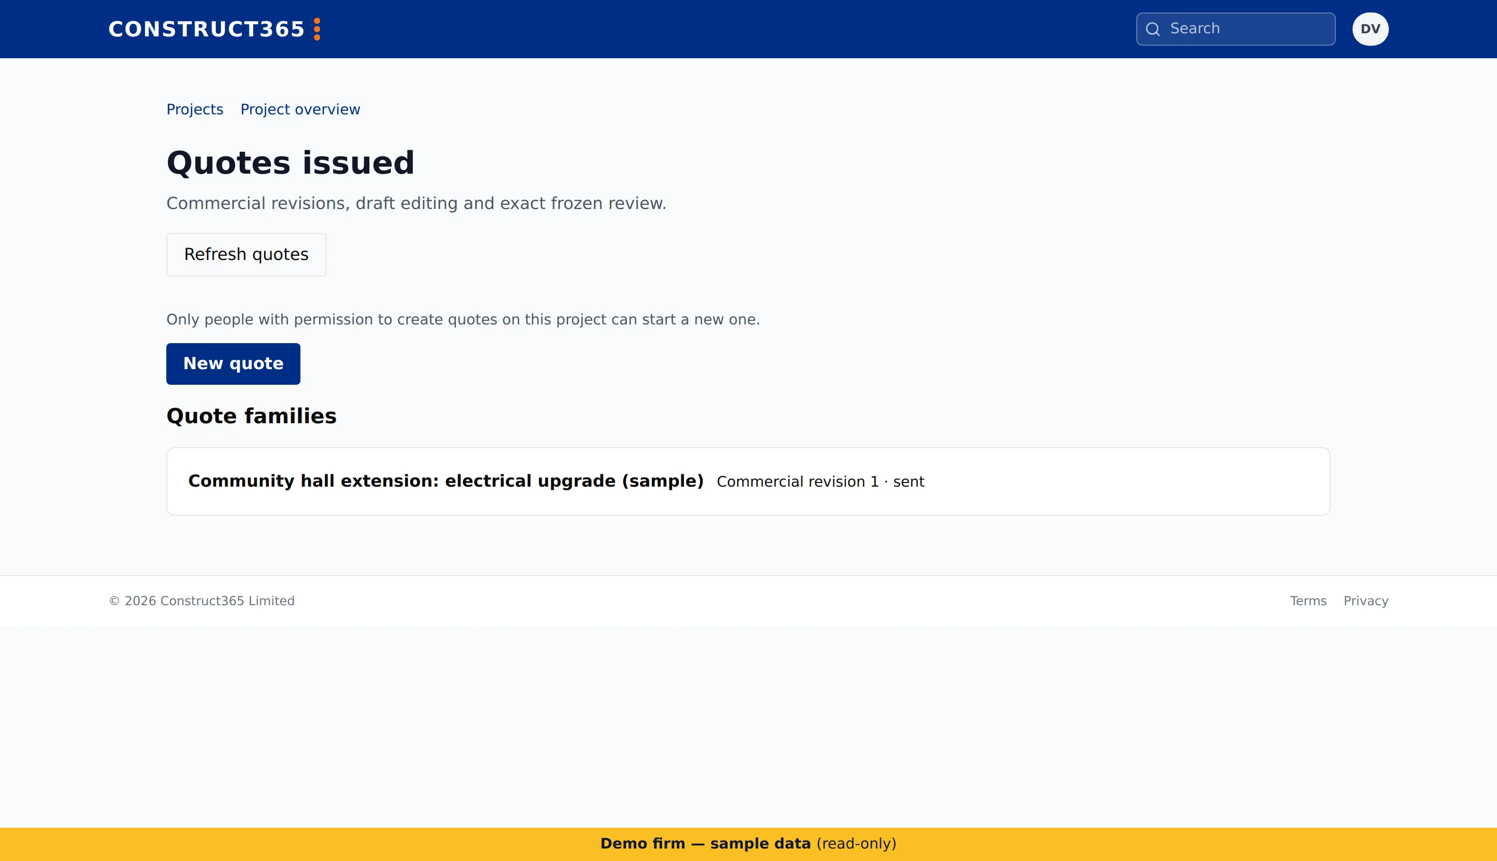Click the Quote families heading
This screenshot has height=861, width=1497.
[251, 416]
